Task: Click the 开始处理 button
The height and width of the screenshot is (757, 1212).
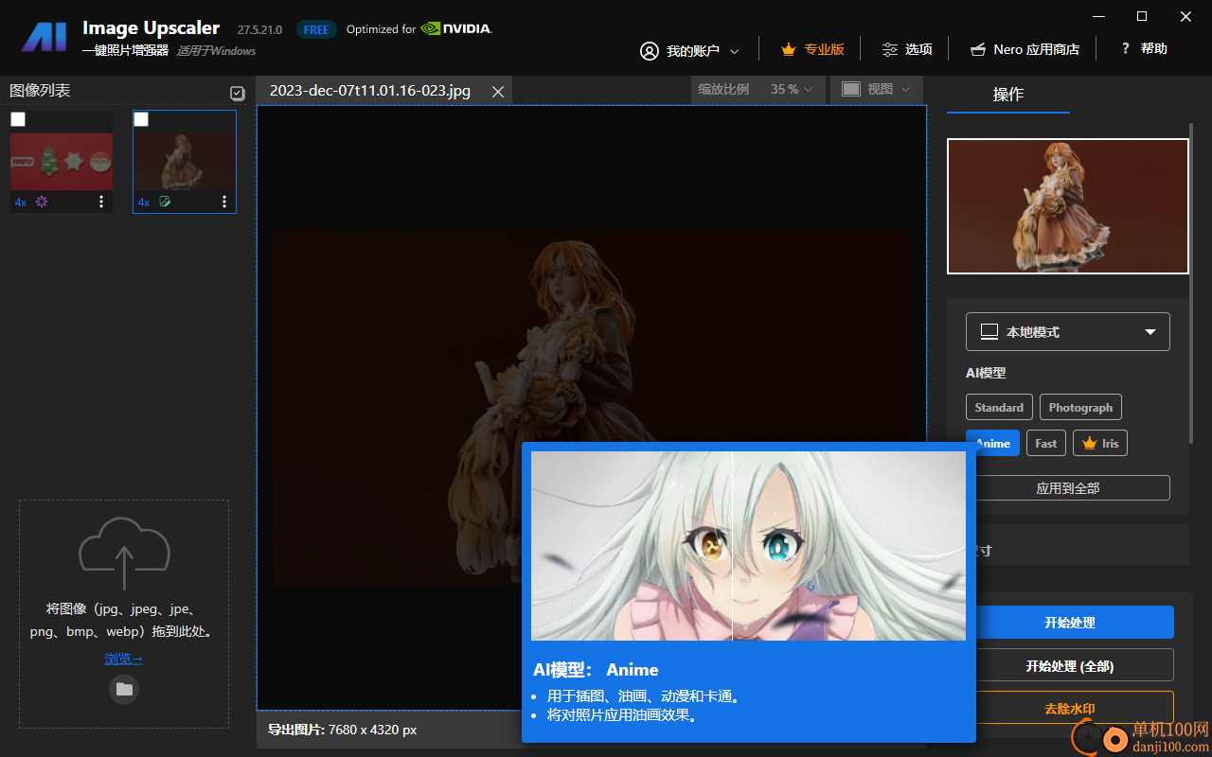Action: point(1070,623)
